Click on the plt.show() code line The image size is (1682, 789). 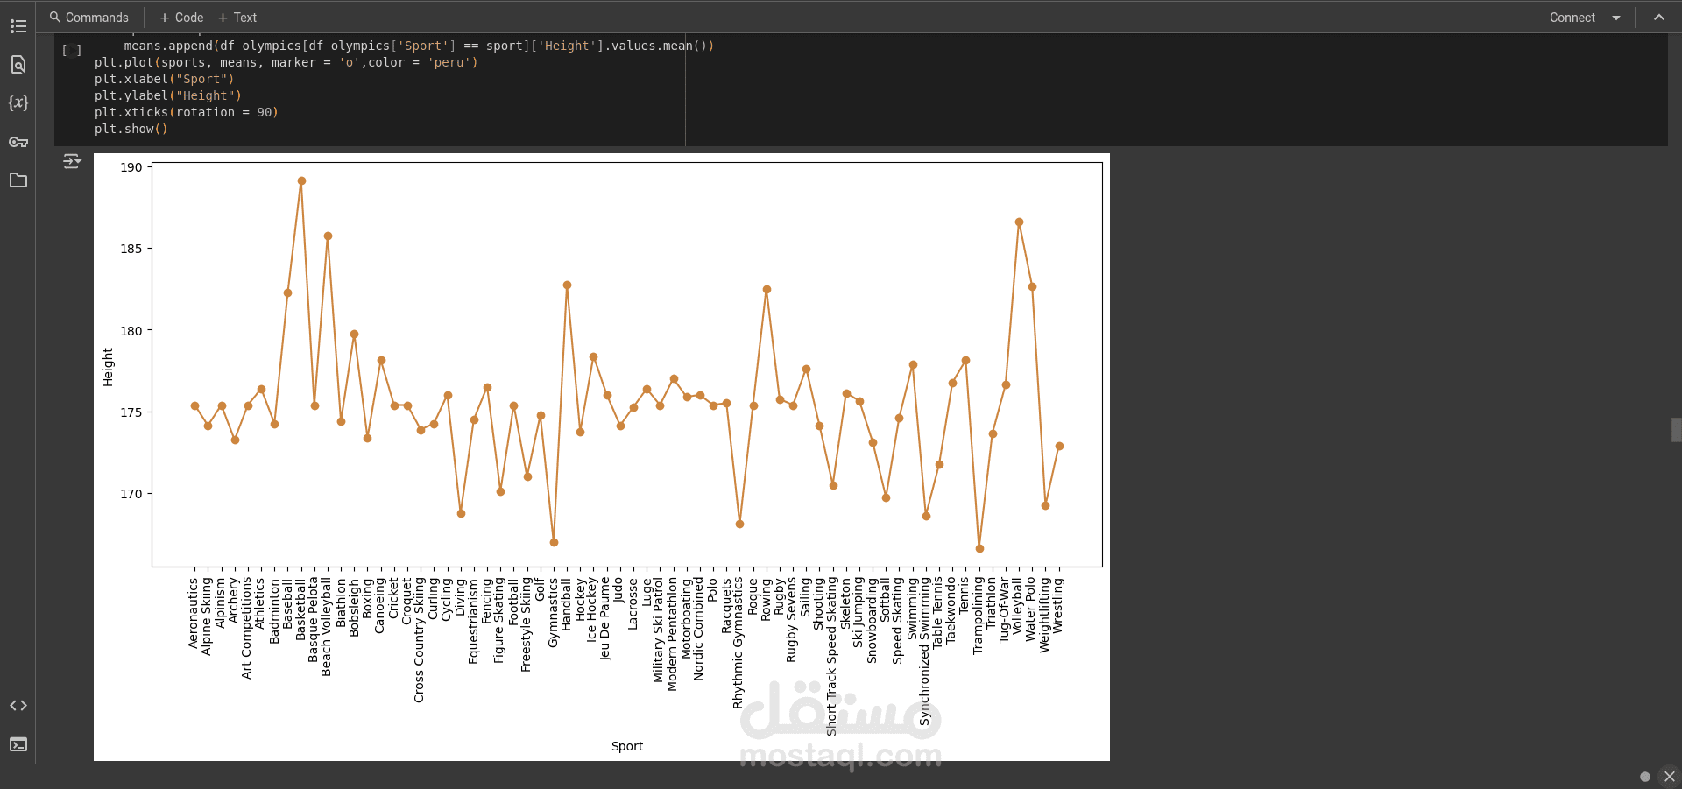(x=131, y=129)
